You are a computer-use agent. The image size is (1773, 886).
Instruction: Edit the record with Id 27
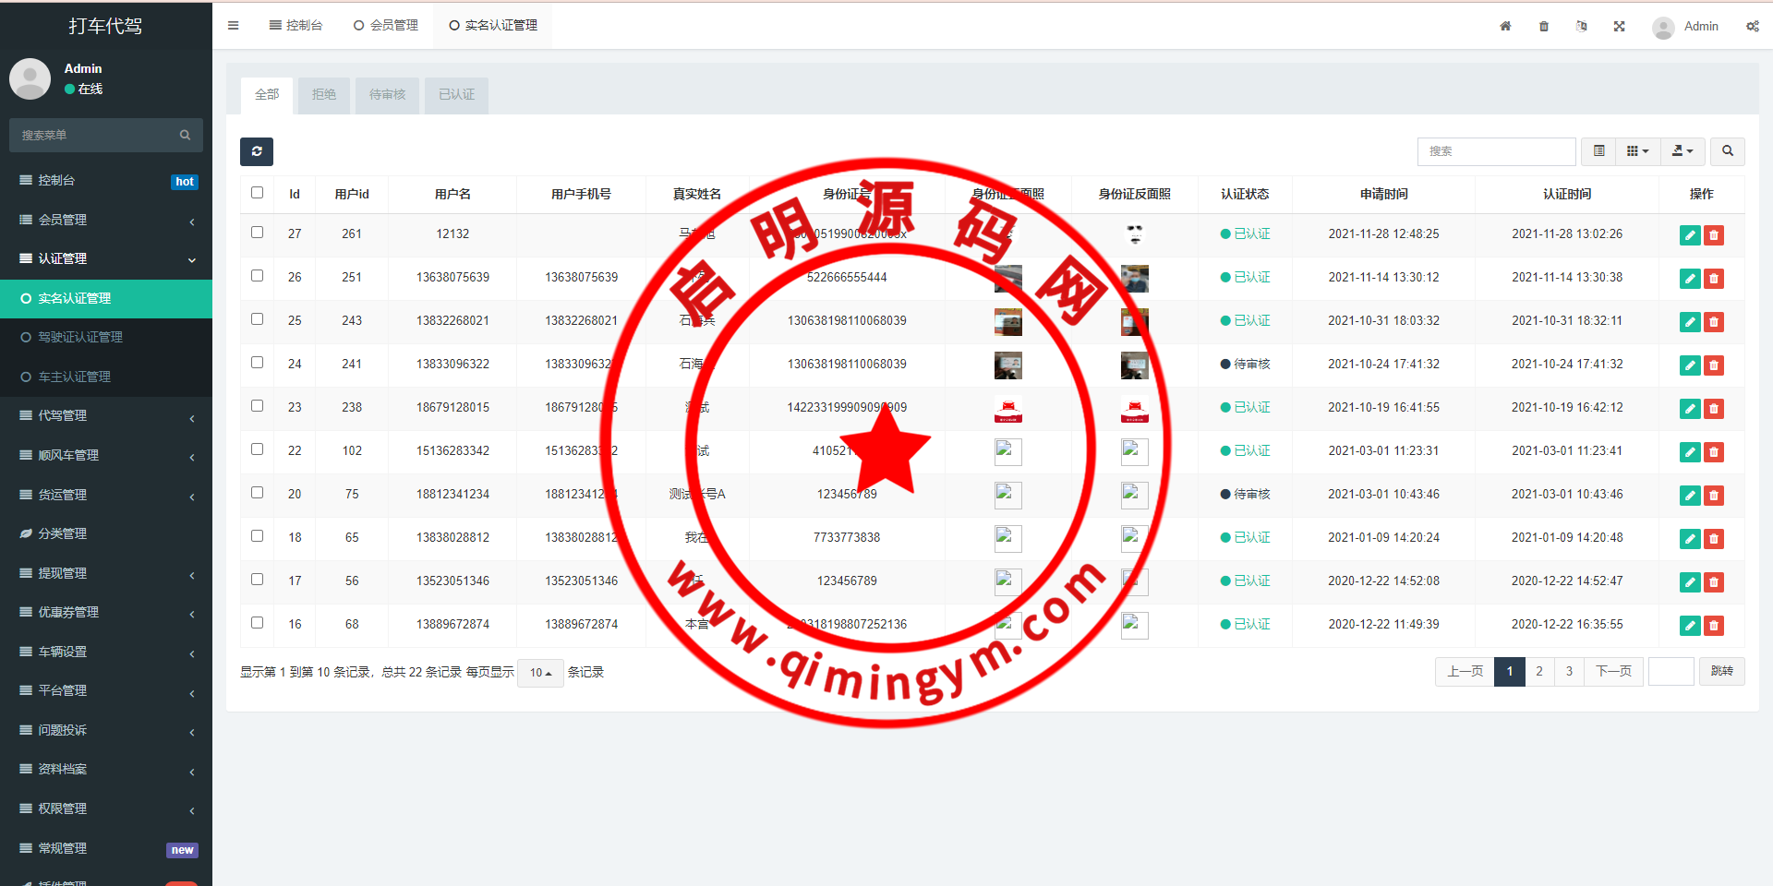1689,235
